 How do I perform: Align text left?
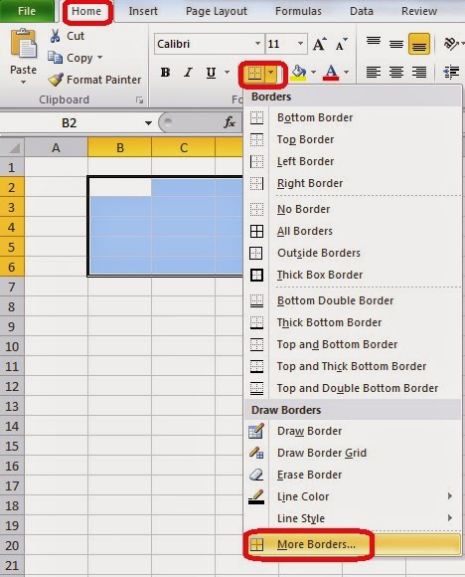374,72
